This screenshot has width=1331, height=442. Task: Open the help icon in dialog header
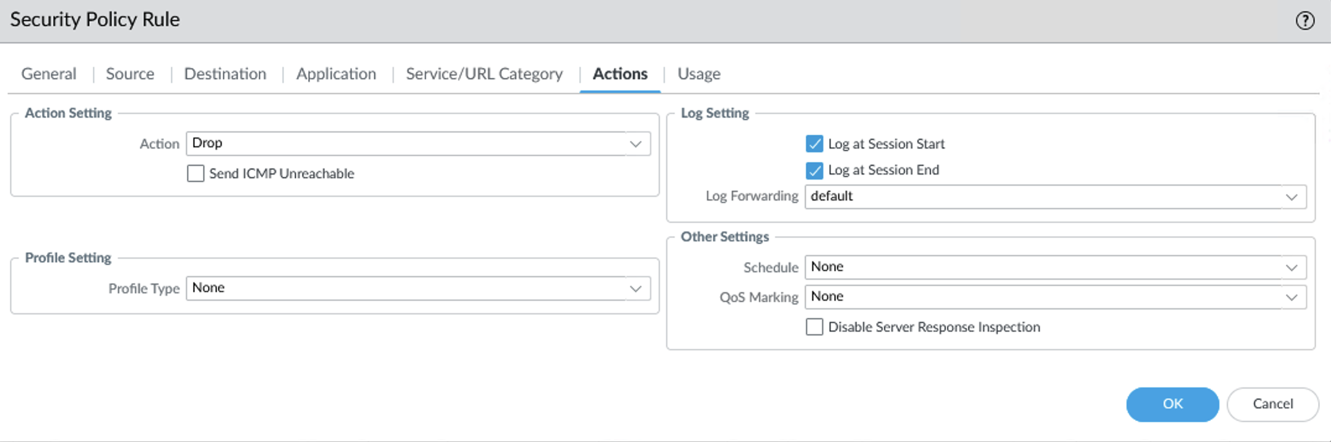[x=1305, y=20]
